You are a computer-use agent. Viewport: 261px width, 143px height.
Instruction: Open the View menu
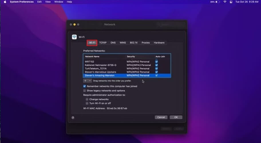(x=48, y=2)
